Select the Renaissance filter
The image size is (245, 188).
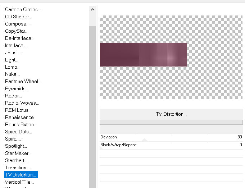(x=19, y=117)
